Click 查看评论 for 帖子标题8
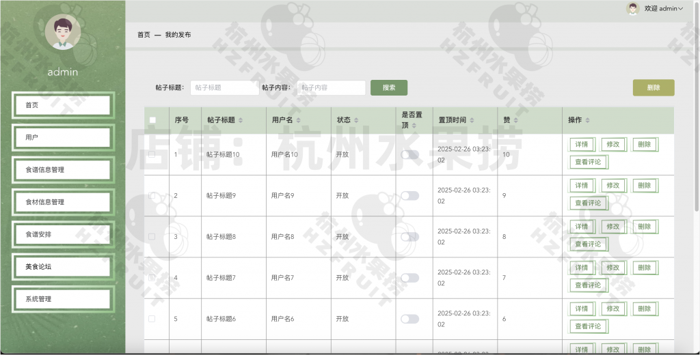Screen dimensions: 700x355 588,244
